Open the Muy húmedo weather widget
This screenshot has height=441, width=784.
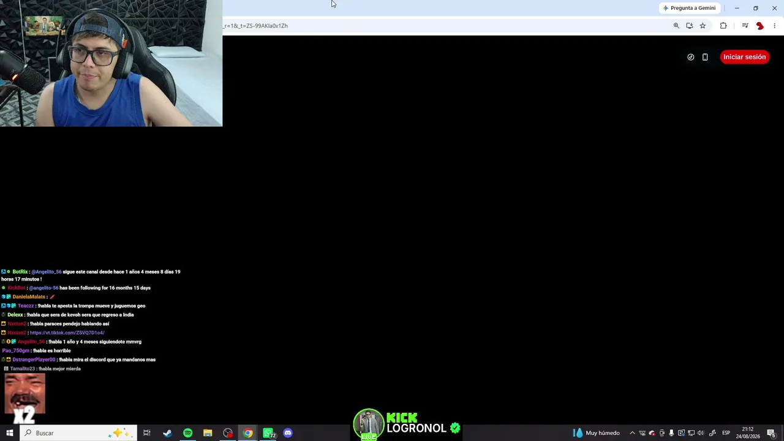point(597,433)
